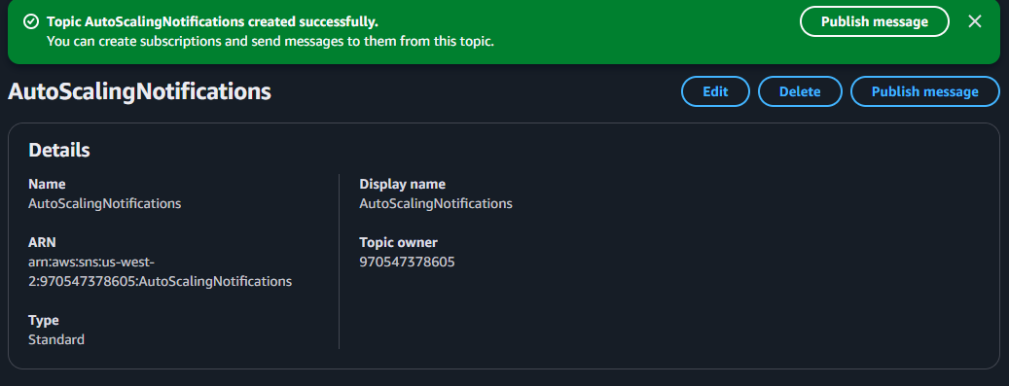1009x386 pixels.
Task: Click Publish message inside the green banner
Action: [875, 21]
